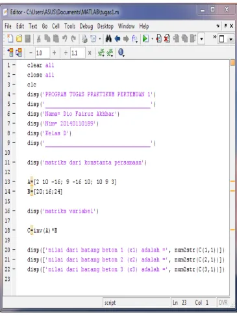Image resolution: width=237 pixels, height=316 pixels.
Task: Click the 'B=[20;16;24]' code line
Action: click(45, 192)
